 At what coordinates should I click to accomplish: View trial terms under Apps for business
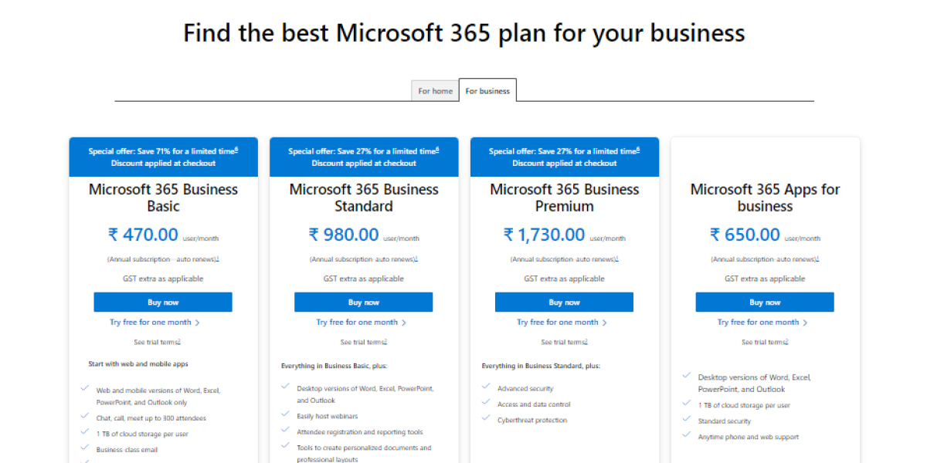(765, 341)
